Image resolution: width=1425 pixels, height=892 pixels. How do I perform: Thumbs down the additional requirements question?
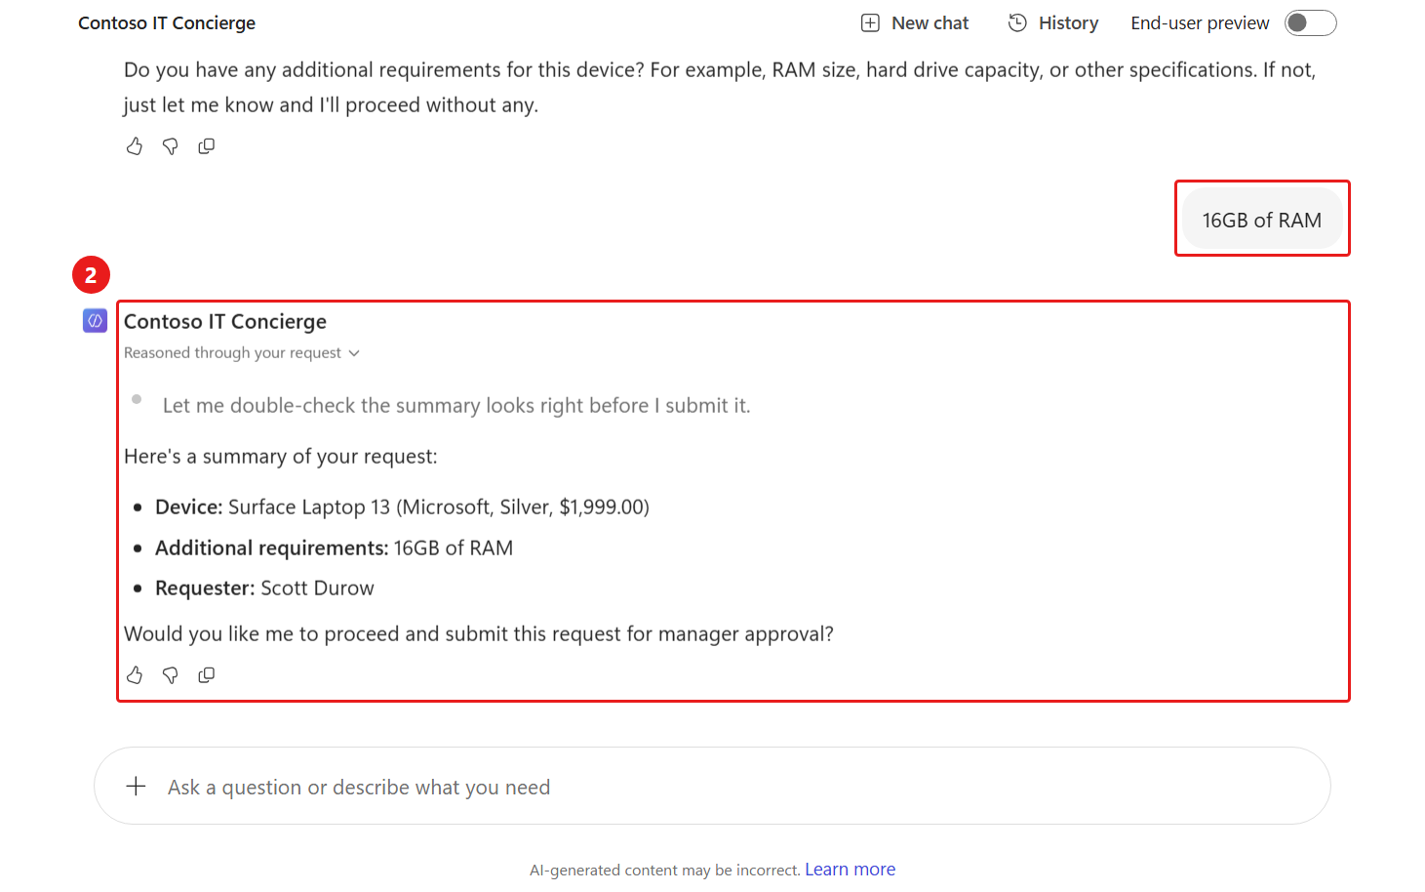click(x=171, y=146)
